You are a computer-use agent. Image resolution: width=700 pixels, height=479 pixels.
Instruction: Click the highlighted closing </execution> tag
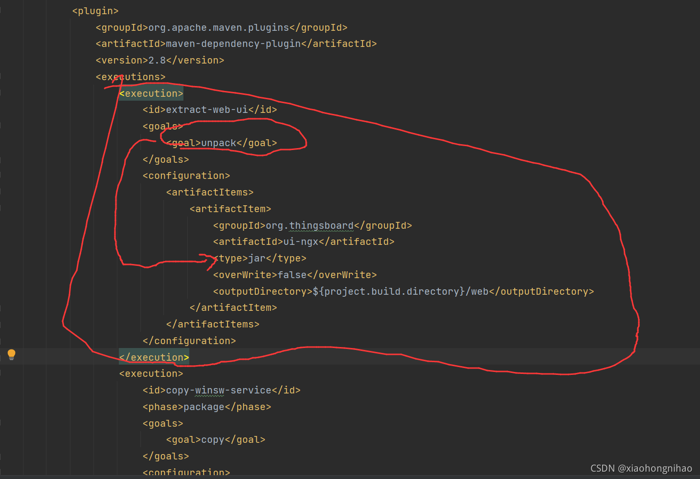click(154, 357)
